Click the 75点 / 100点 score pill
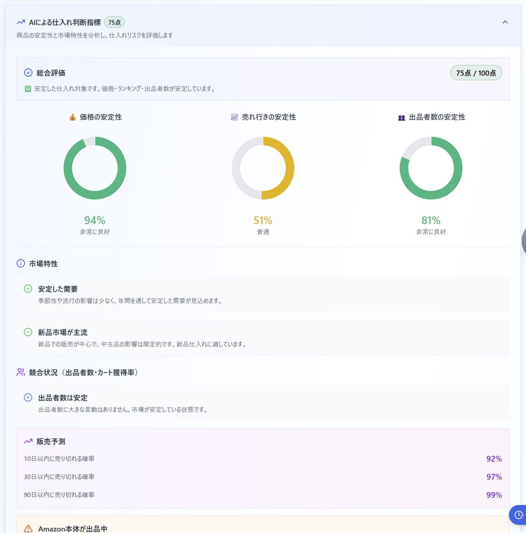The height and width of the screenshot is (533, 526). 476,73
